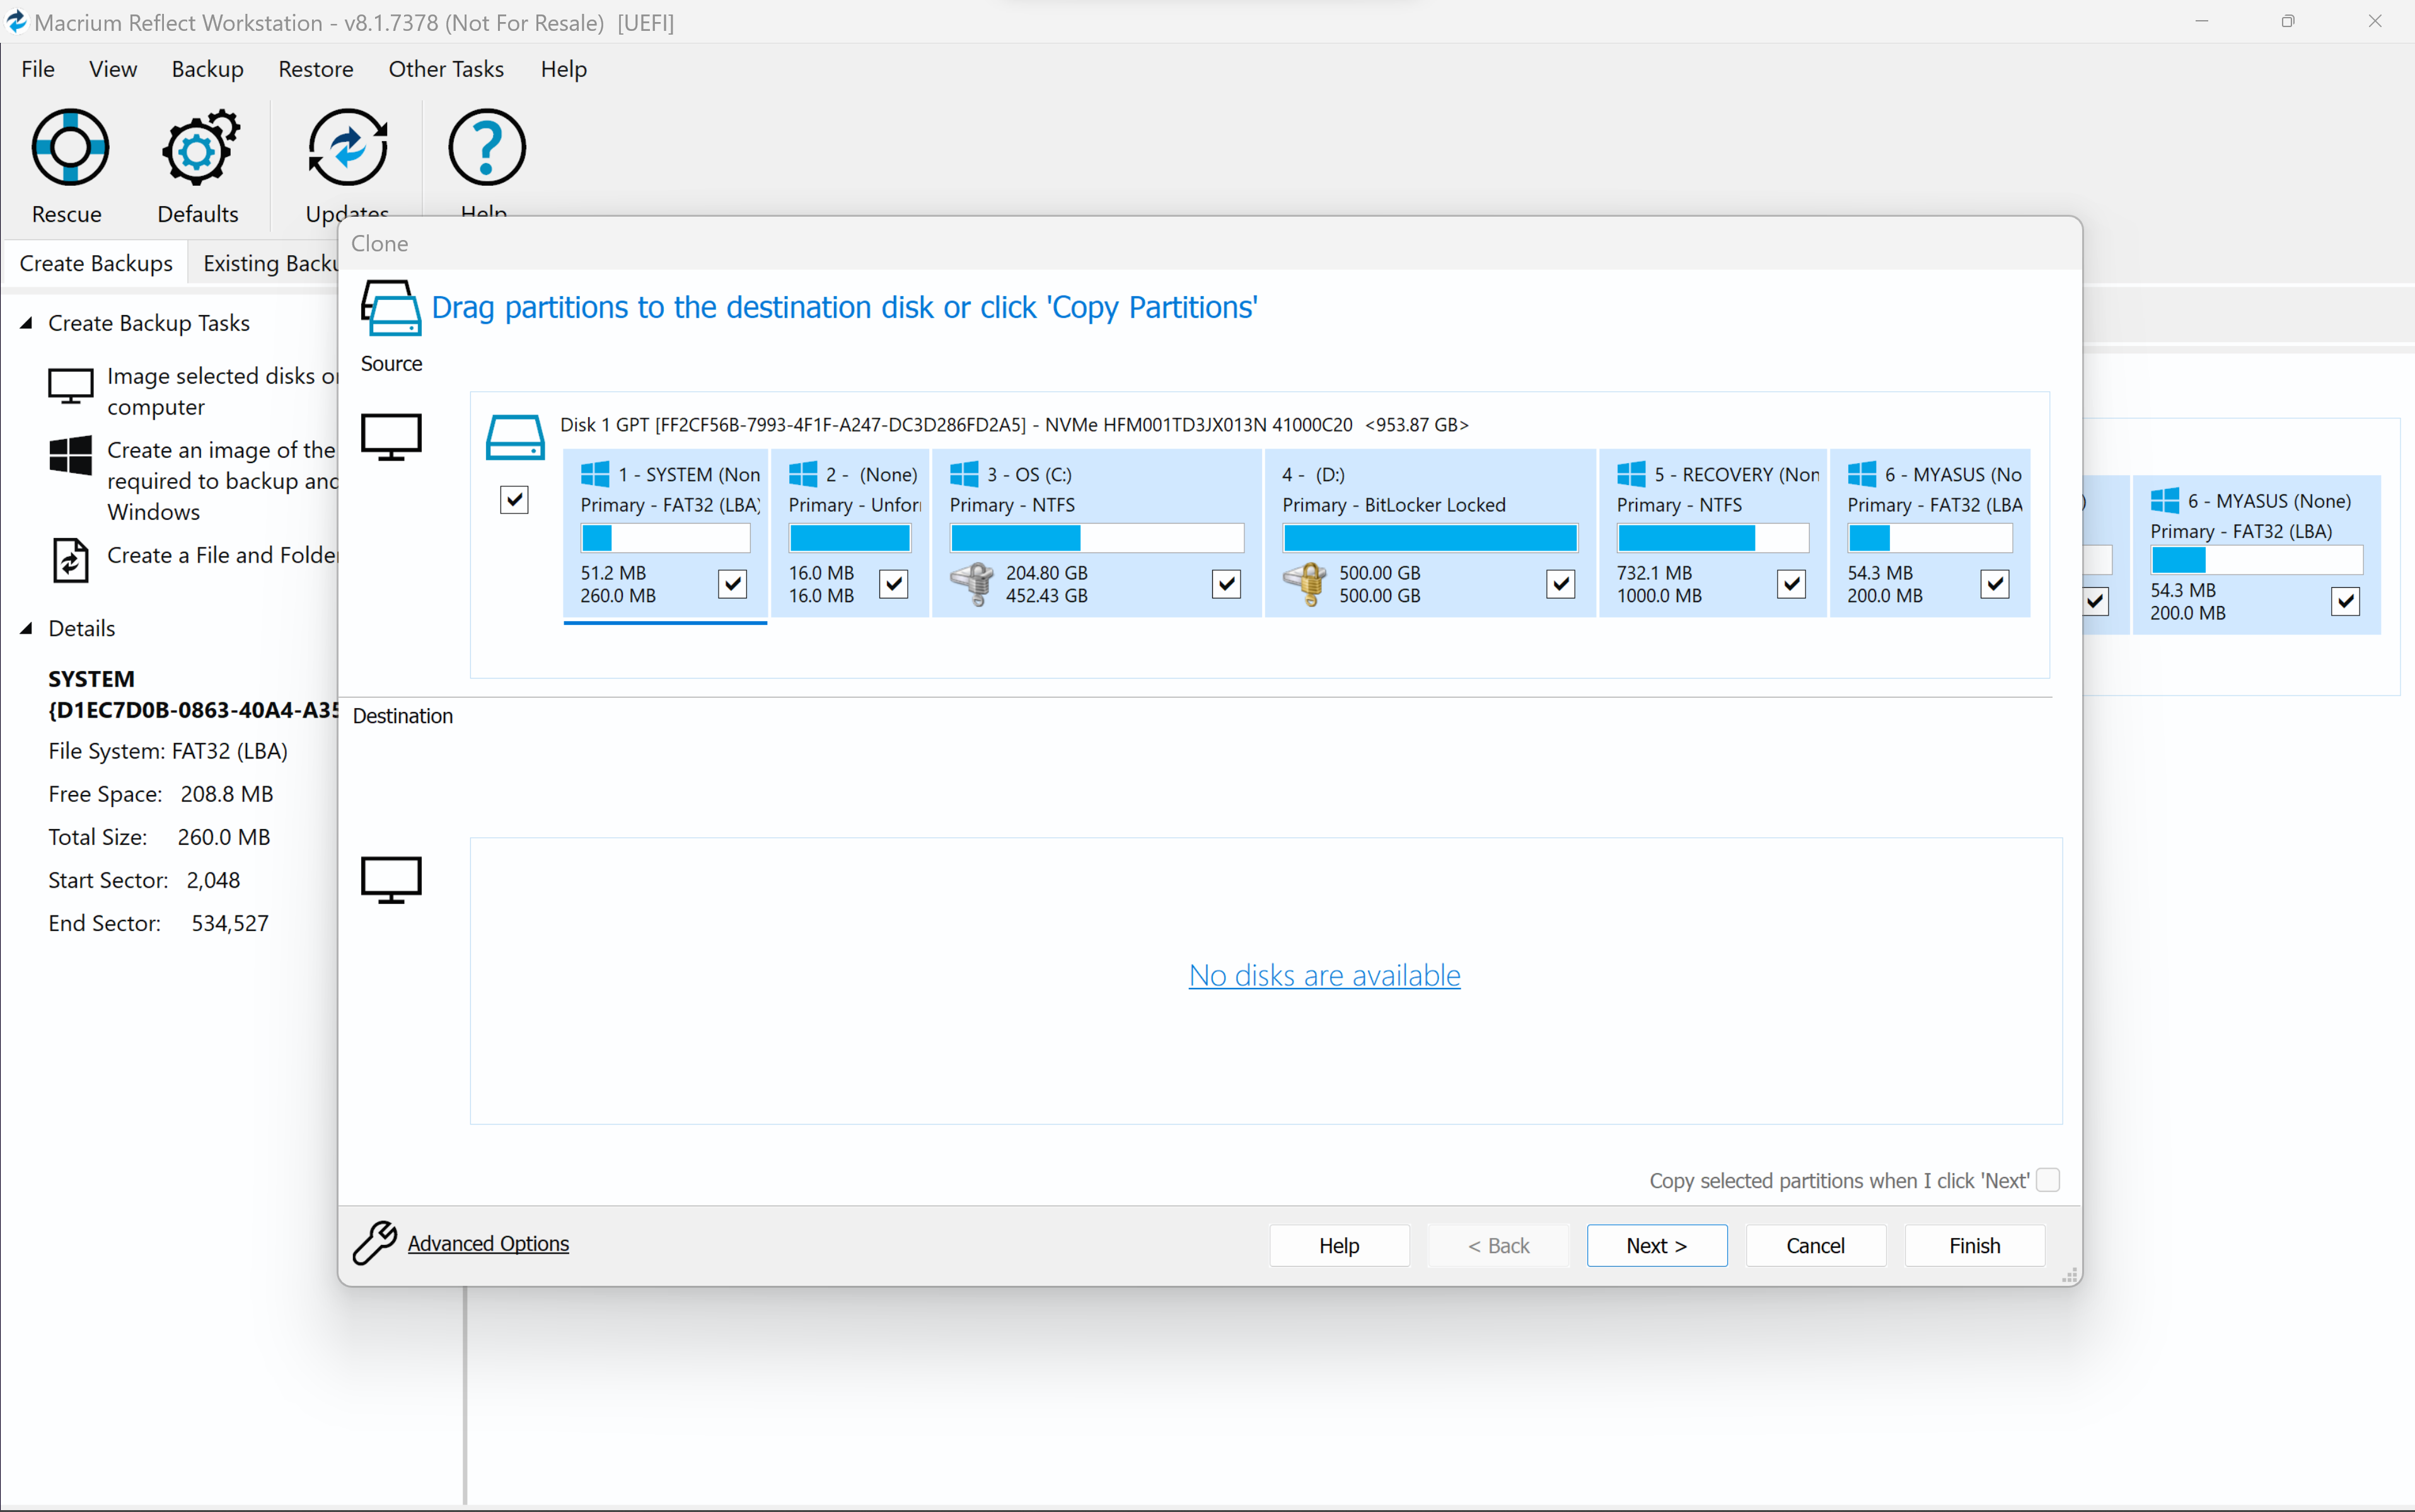Uncheck the RECOVERY partition checkbox

(x=1791, y=584)
